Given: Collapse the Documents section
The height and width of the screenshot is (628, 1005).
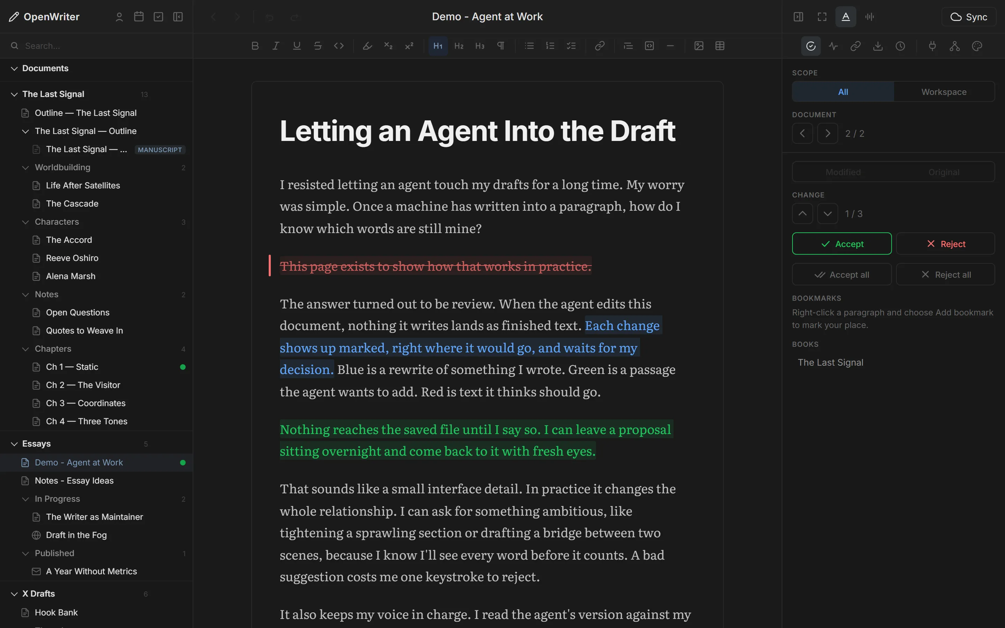Looking at the screenshot, I should tap(14, 68).
